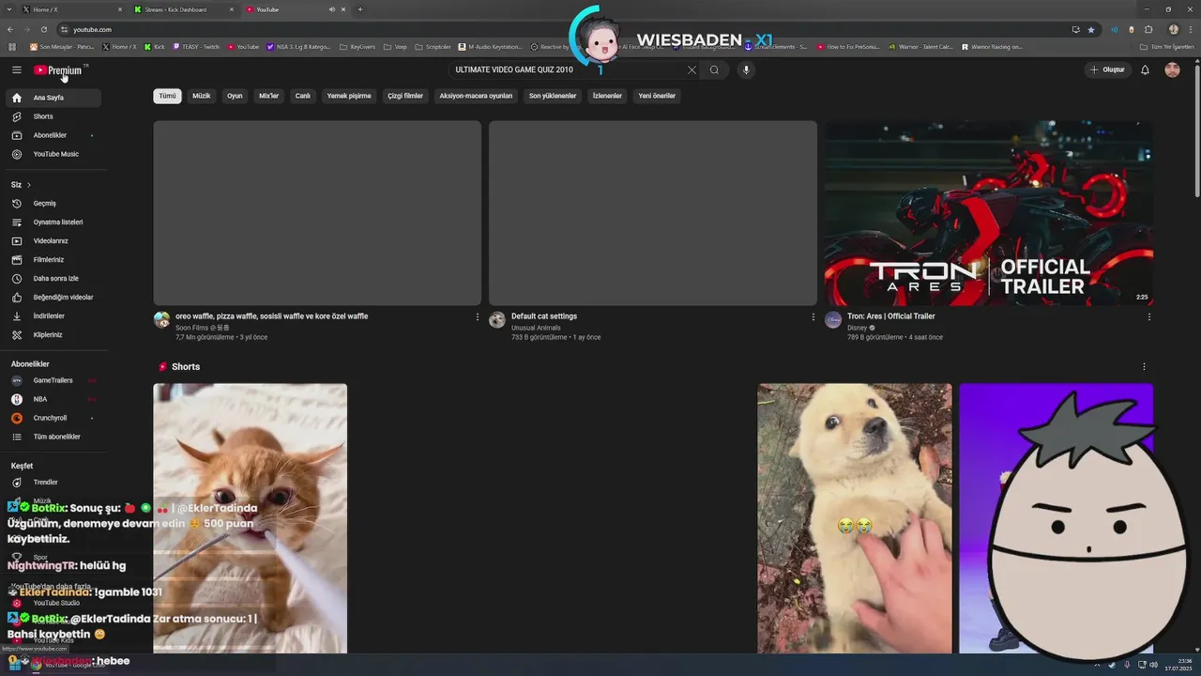Select the Tümü filter chip
The image size is (1201, 676).
tap(167, 96)
